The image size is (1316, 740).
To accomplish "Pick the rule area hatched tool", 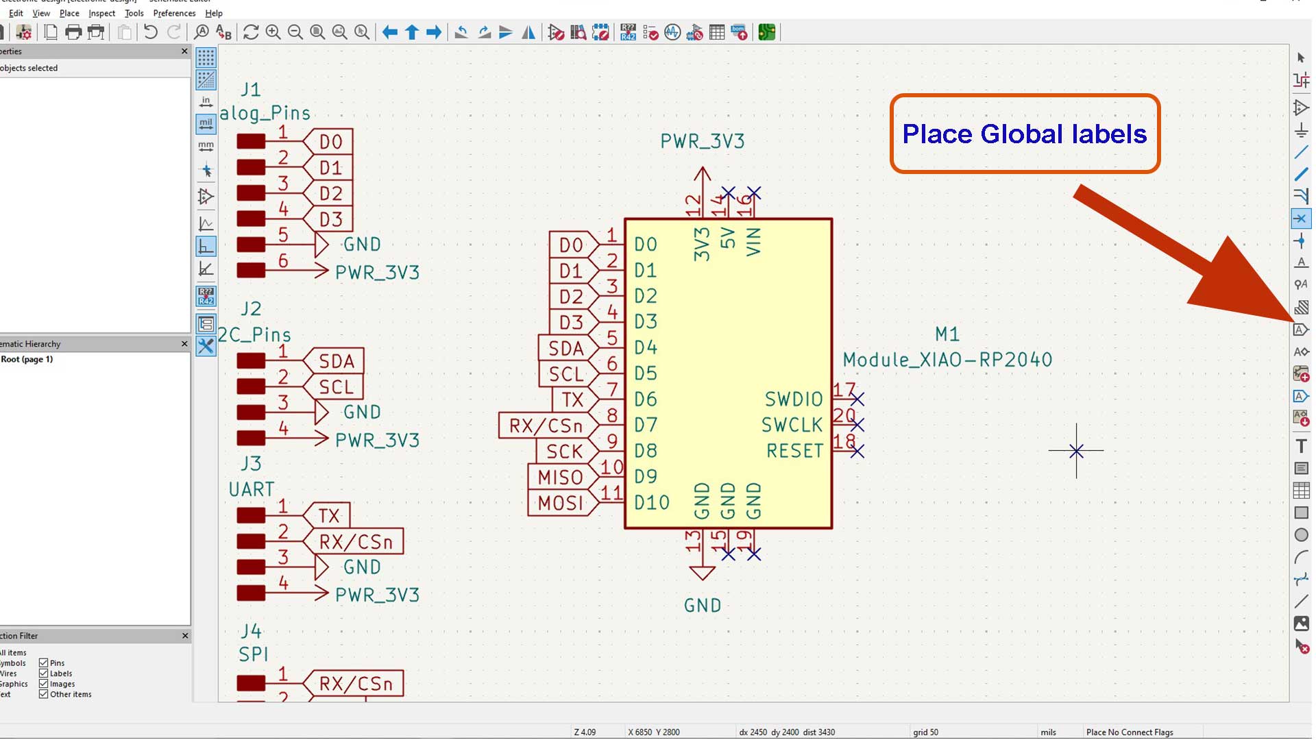I will coord(1301,307).
